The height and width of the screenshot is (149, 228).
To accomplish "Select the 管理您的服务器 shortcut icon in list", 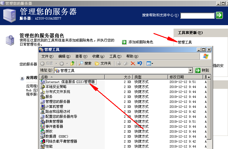I will (x=42, y=102).
